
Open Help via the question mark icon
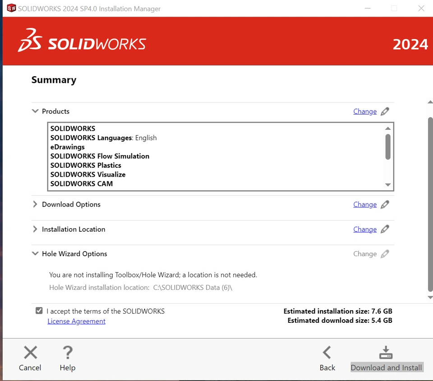click(68, 353)
